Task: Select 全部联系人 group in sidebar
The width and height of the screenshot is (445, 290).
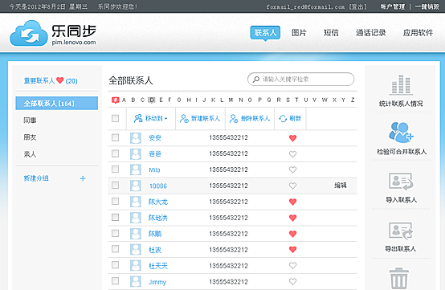Action: point(57,104)
